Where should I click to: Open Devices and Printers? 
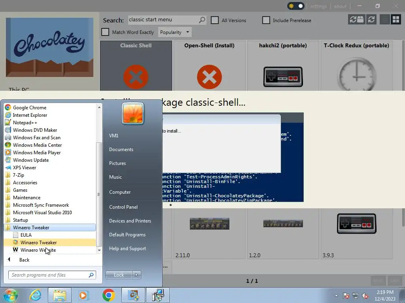pos(130,221)
